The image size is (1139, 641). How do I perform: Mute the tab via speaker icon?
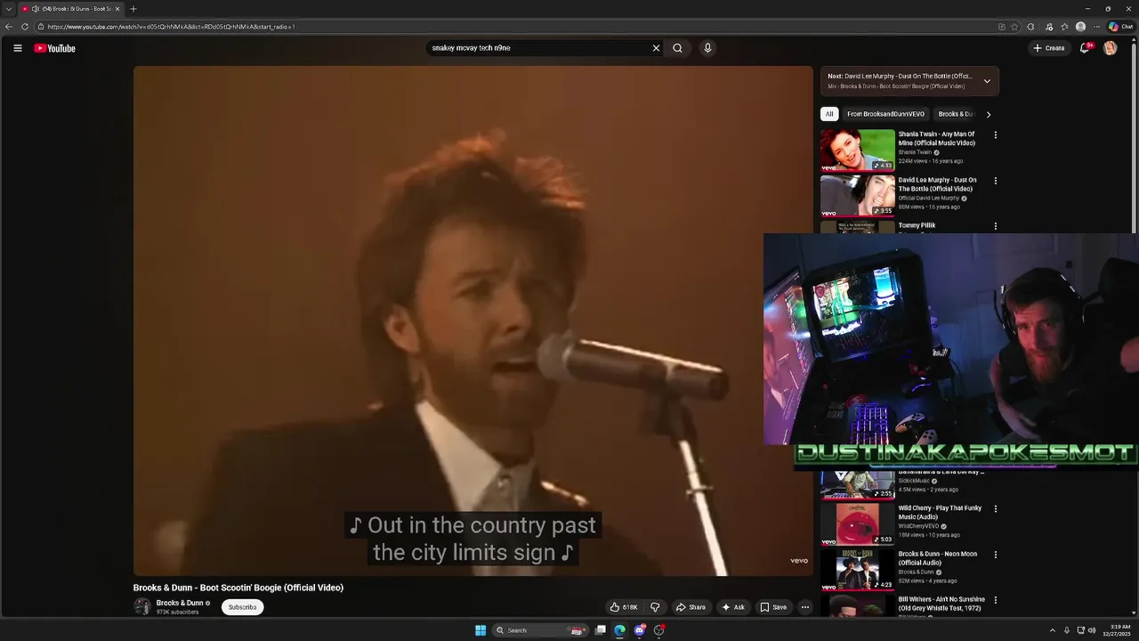click(35, 9)
